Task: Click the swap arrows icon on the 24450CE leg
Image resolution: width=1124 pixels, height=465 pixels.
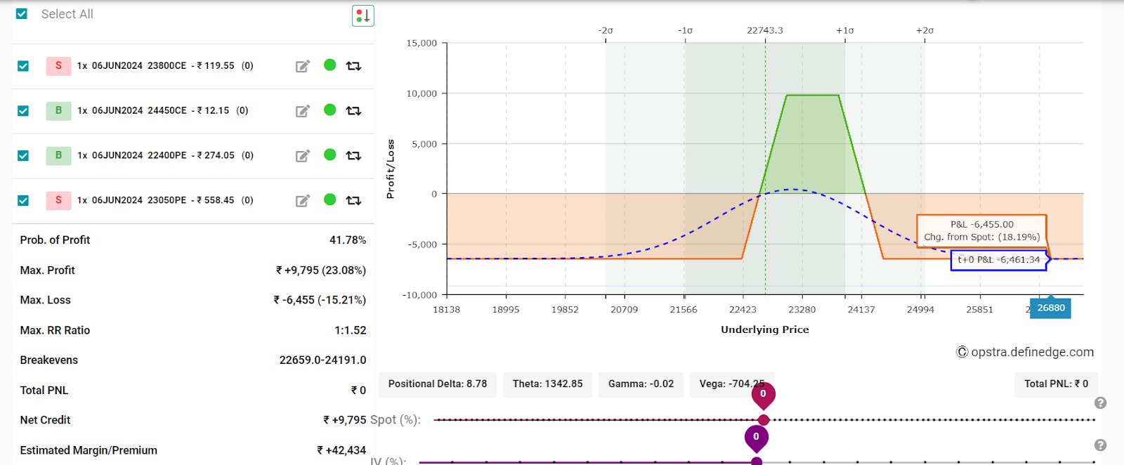Action: pos(353,111)
